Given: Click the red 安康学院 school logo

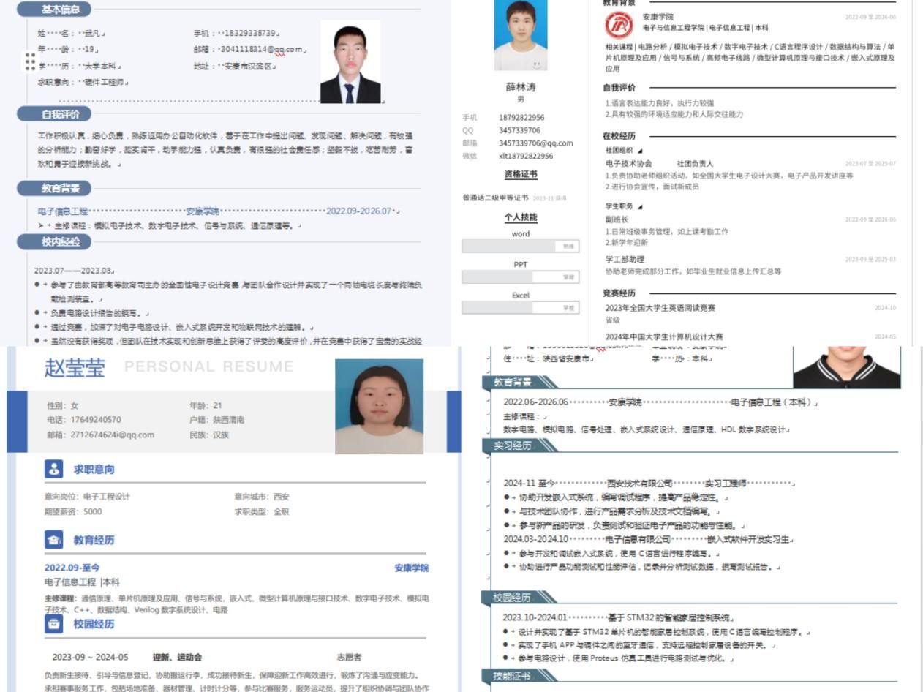Looking at the screenshot, I should [619, 26].
